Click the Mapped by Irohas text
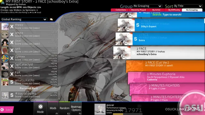Image resolution: width=205 pixels, height=115 pixels. tap(16, 4)
